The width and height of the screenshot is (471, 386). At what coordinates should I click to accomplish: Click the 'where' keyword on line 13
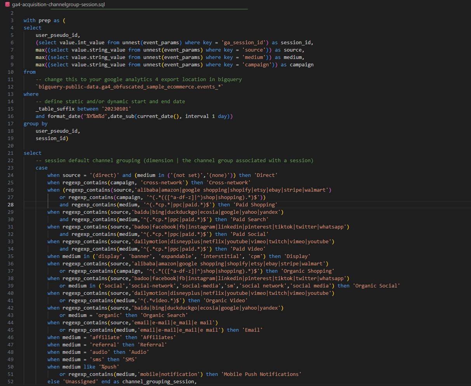coord(31,94)
